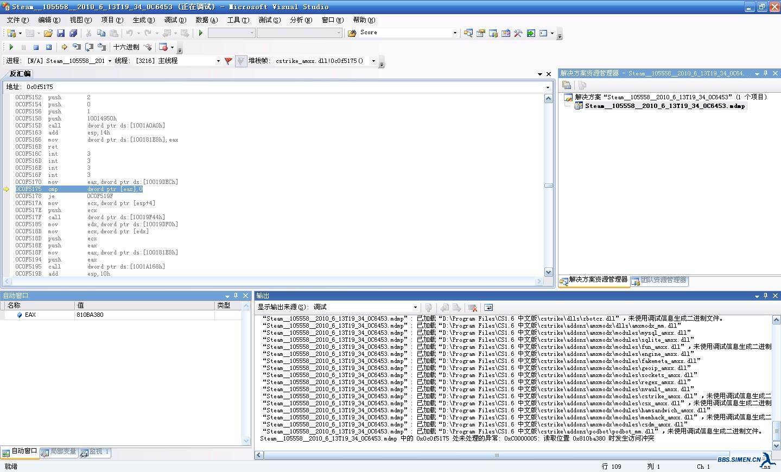The image size is (781, 472).
Task: Expand the 线程 thread dropdown
Action: click(218, 61)
